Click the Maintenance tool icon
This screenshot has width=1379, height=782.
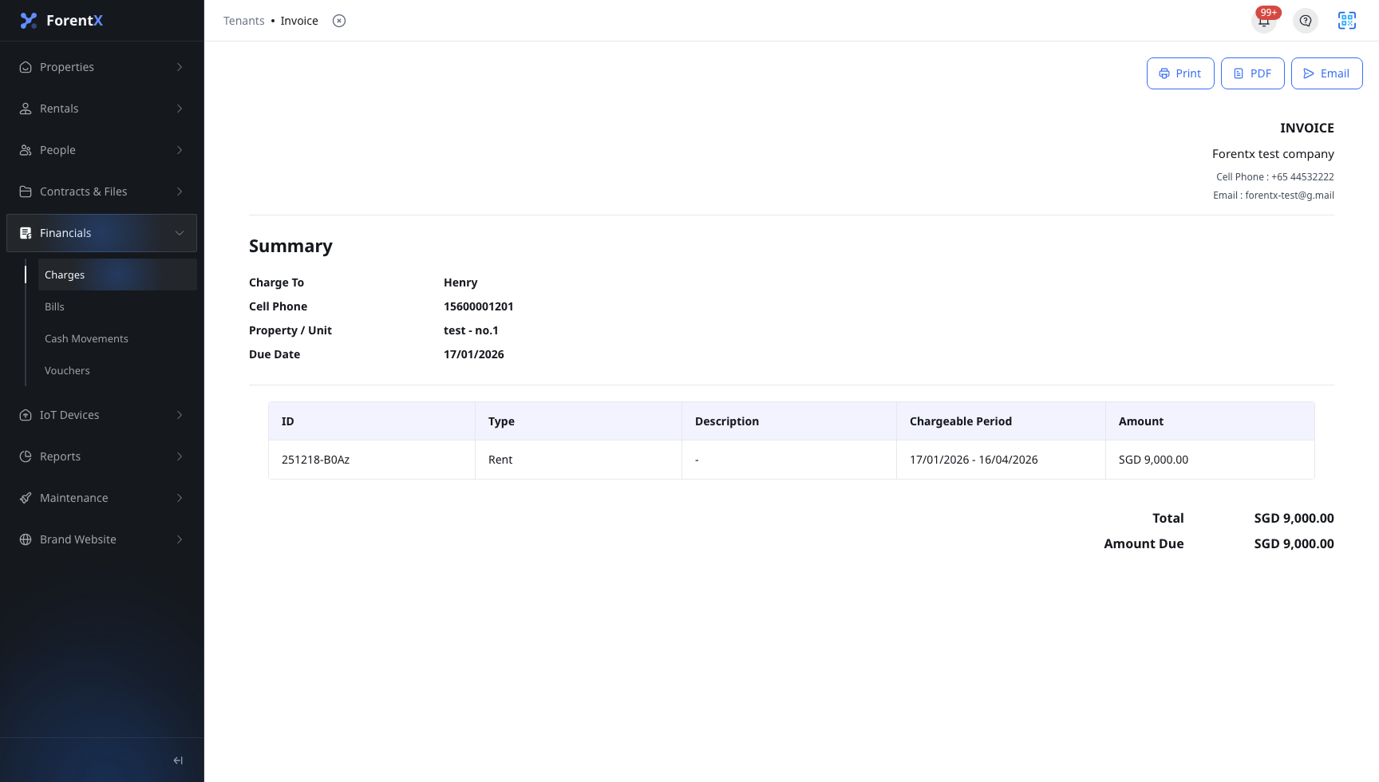coord(26,498)
